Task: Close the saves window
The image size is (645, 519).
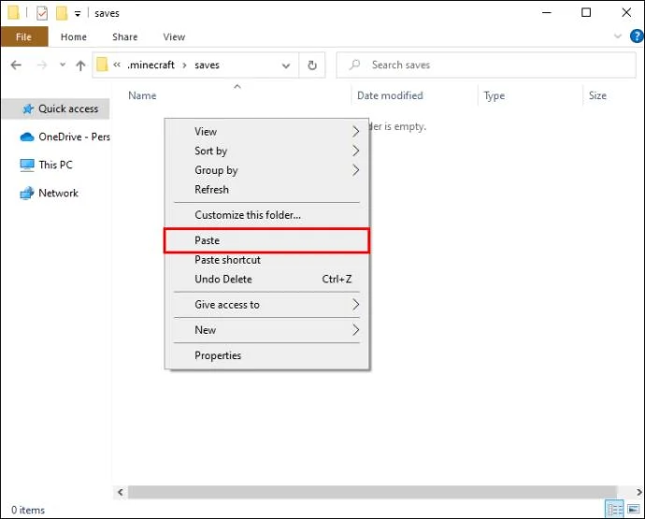Action: [x=626, y=13]
